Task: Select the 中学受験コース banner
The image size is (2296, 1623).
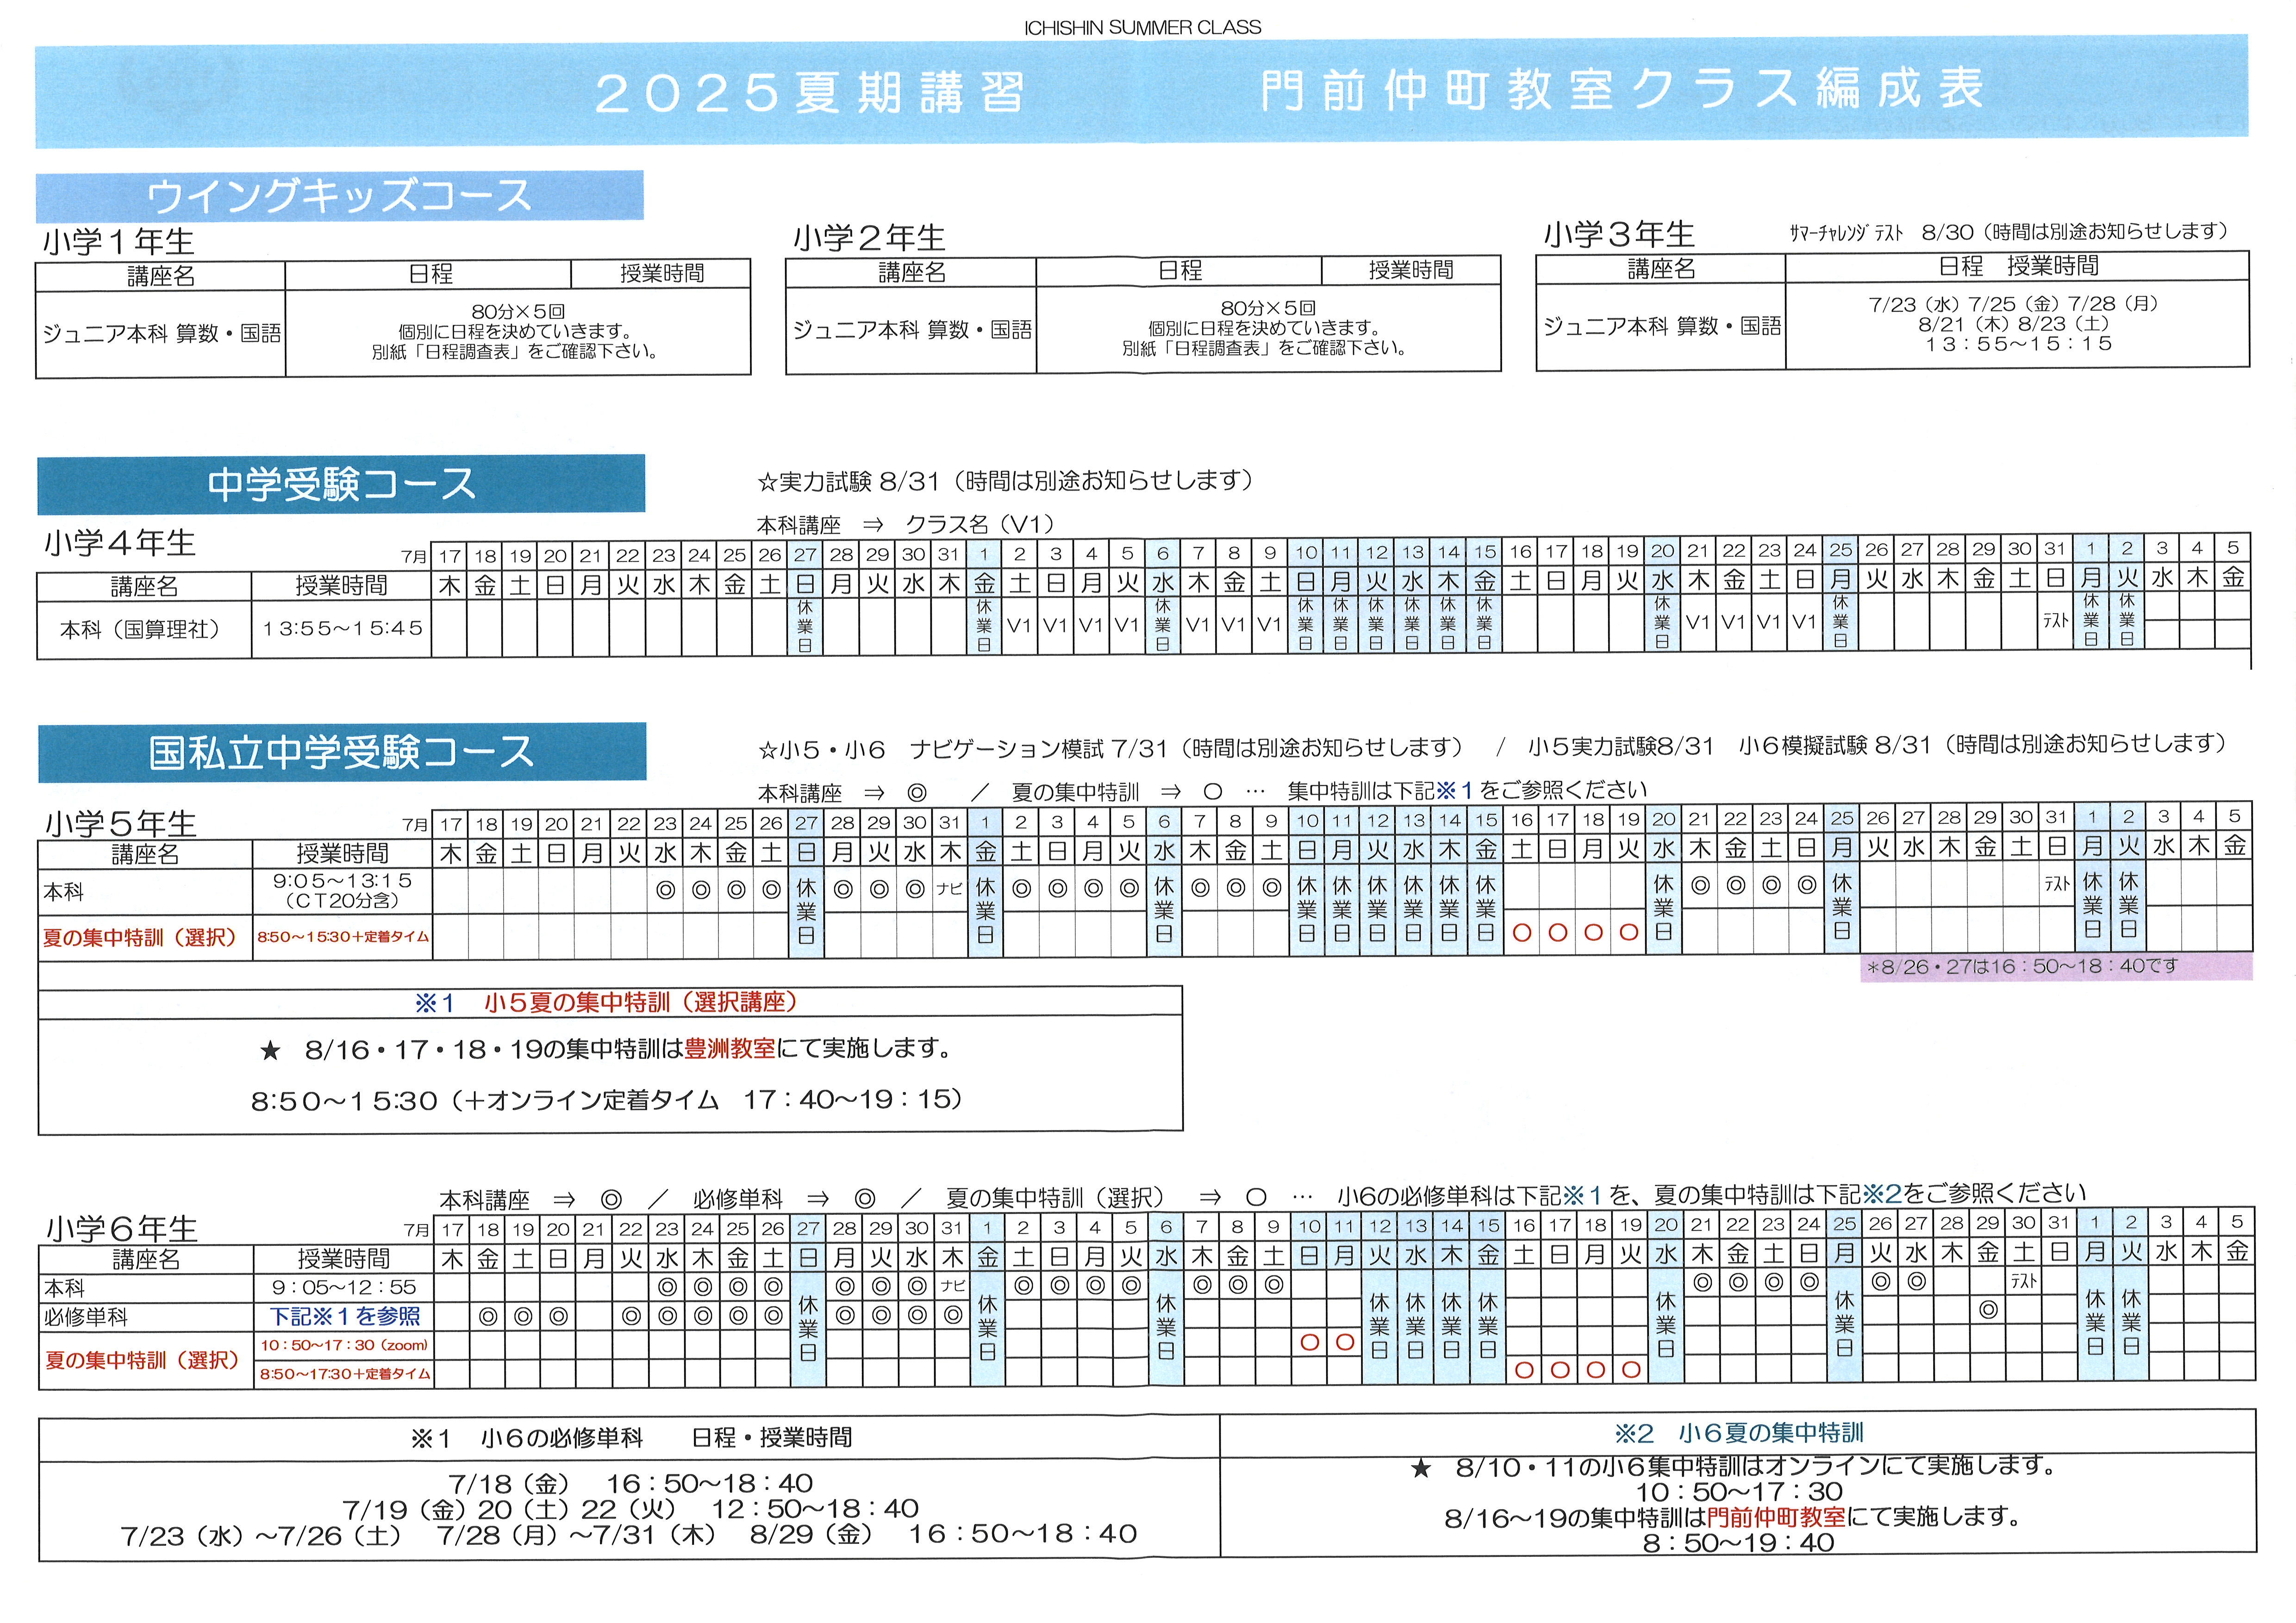Action: (341, 484)
